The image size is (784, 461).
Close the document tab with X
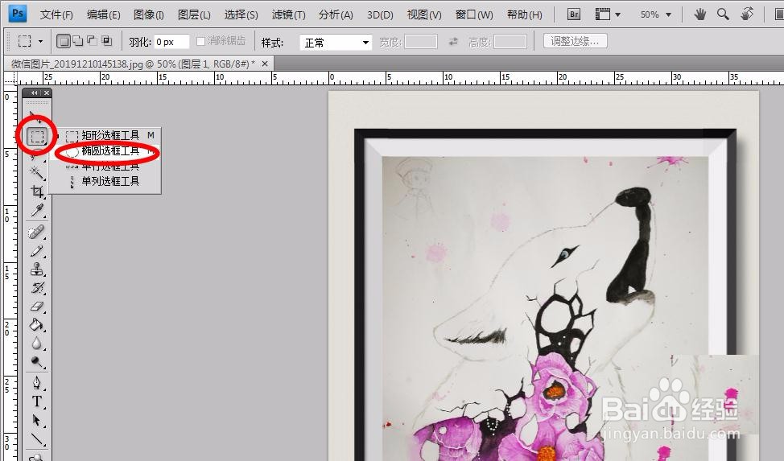pos(265,64)
